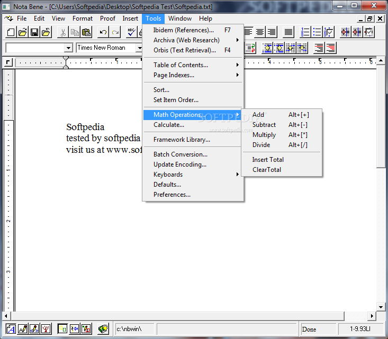Choose Add in the Math submenu
This screenshot has height=339, width=388.
[x=282, y=115]
